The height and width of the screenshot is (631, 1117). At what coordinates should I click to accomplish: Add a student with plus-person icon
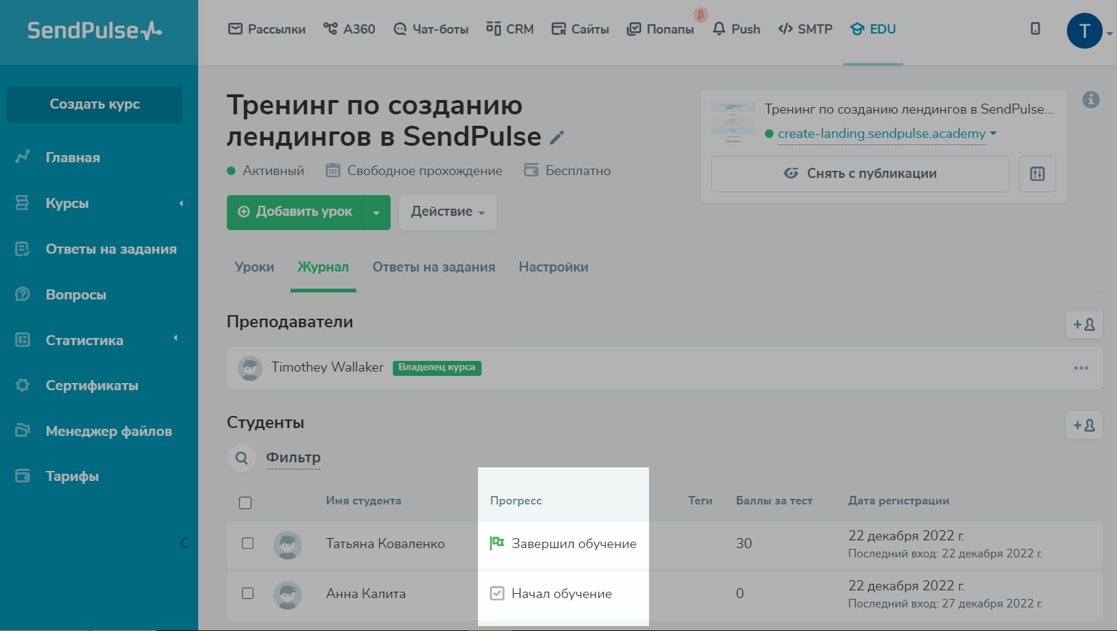click(x=1084, y=425)
